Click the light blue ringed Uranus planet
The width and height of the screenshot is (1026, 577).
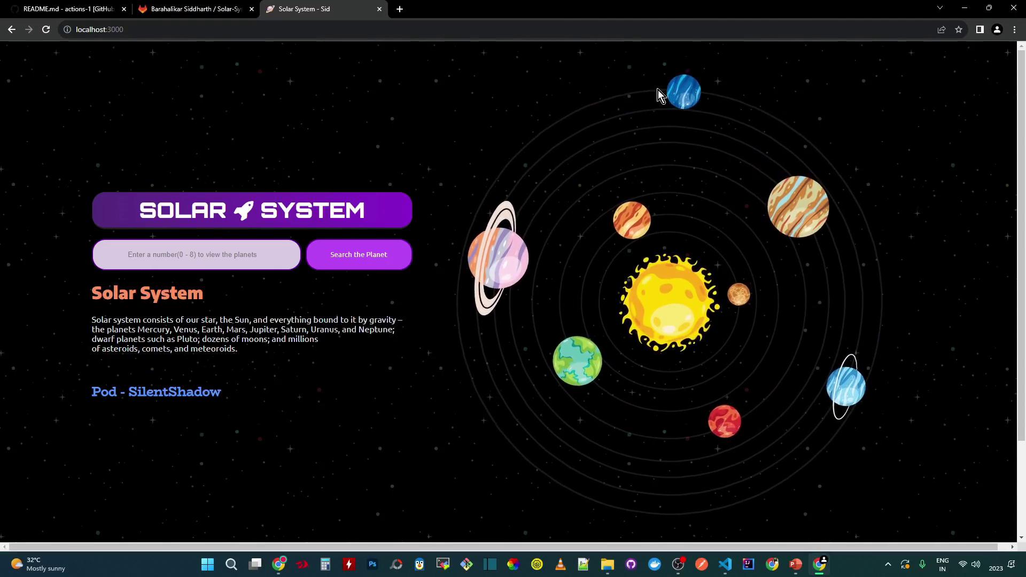coord(845,387)
